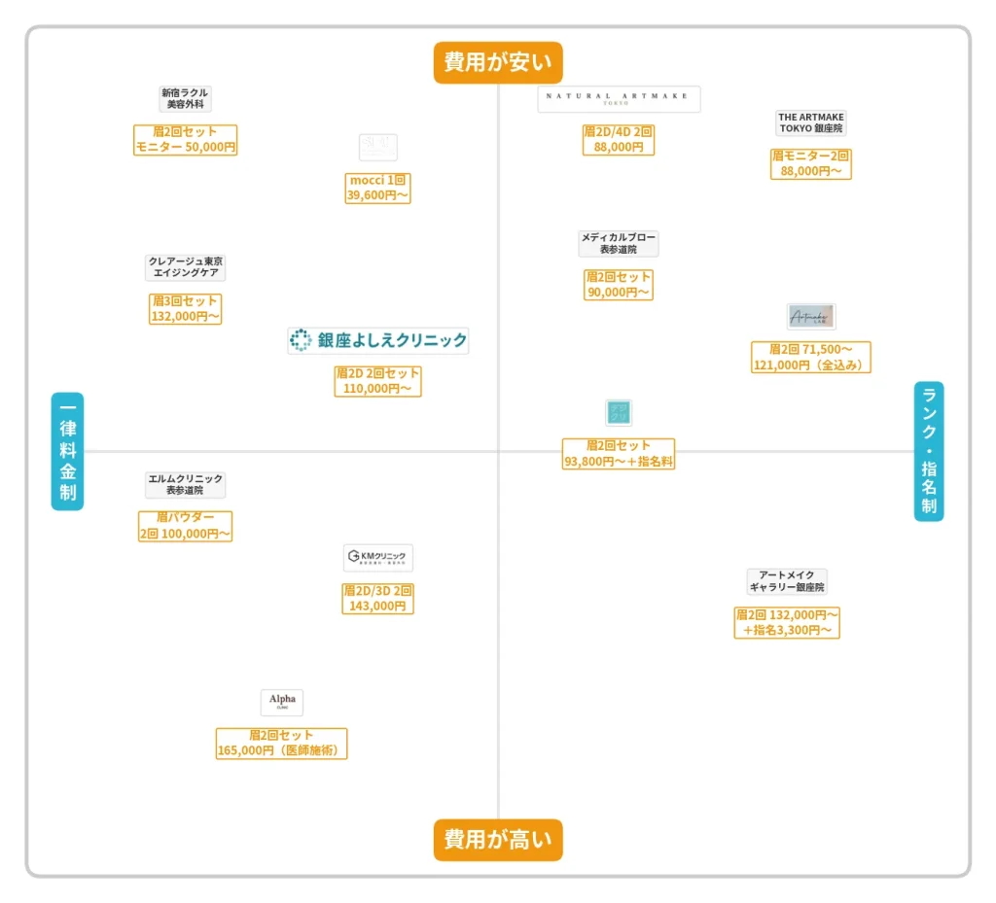Image resolution: width=996 pixels, height=903 pixels.
Task: Open the NATURAL ARTMAKE TOKYO logo
Action: point(619,99)
